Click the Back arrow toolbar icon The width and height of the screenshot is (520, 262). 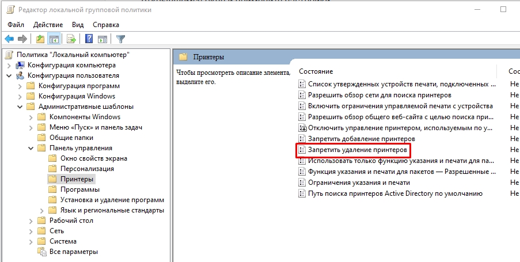9,39
